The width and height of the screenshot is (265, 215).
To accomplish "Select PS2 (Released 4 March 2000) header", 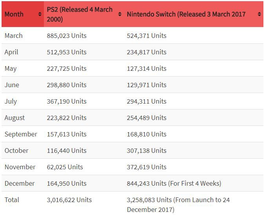I will [80, 14].
